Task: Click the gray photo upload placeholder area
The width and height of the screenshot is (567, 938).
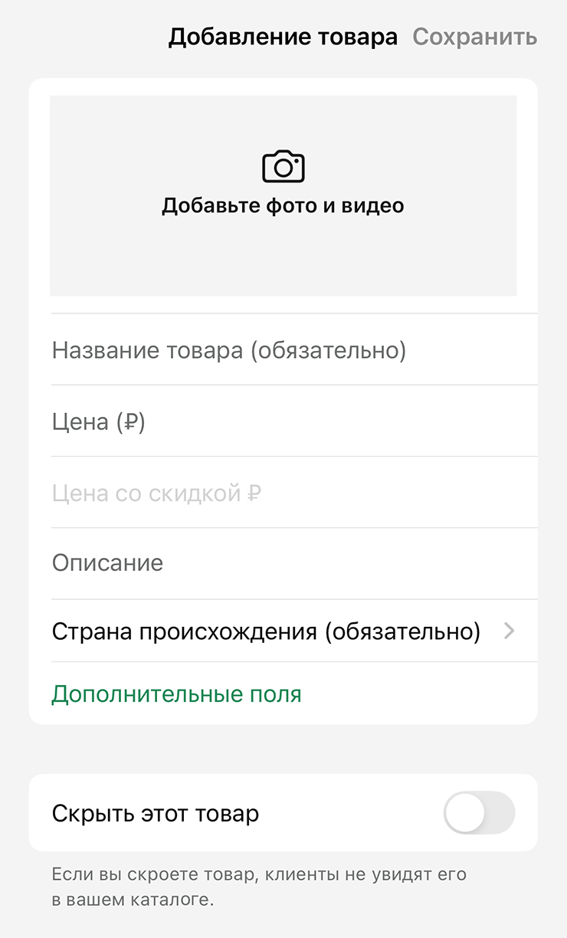Action: point(283,253)
